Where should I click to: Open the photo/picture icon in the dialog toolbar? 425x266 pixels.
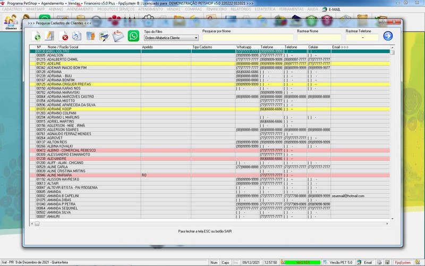(x=104, y=36)
